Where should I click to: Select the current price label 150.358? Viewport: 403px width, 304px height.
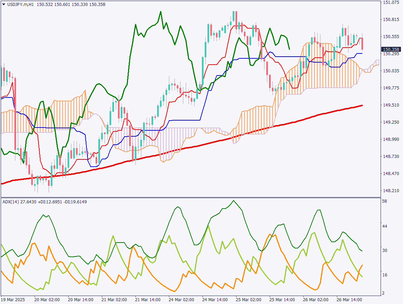391,50
